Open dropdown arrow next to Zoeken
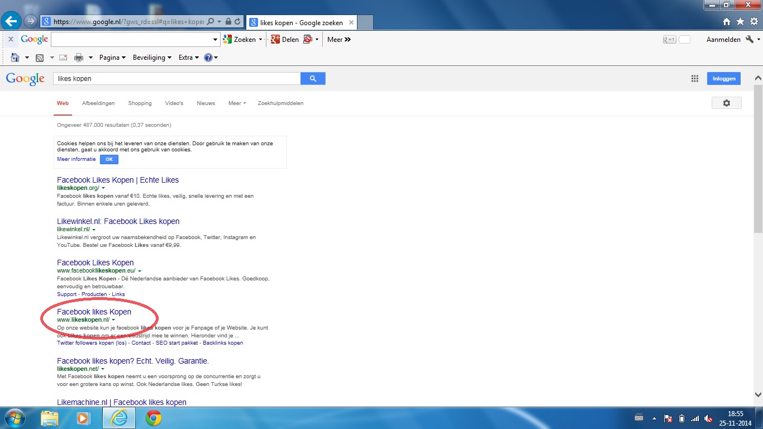 260,40
